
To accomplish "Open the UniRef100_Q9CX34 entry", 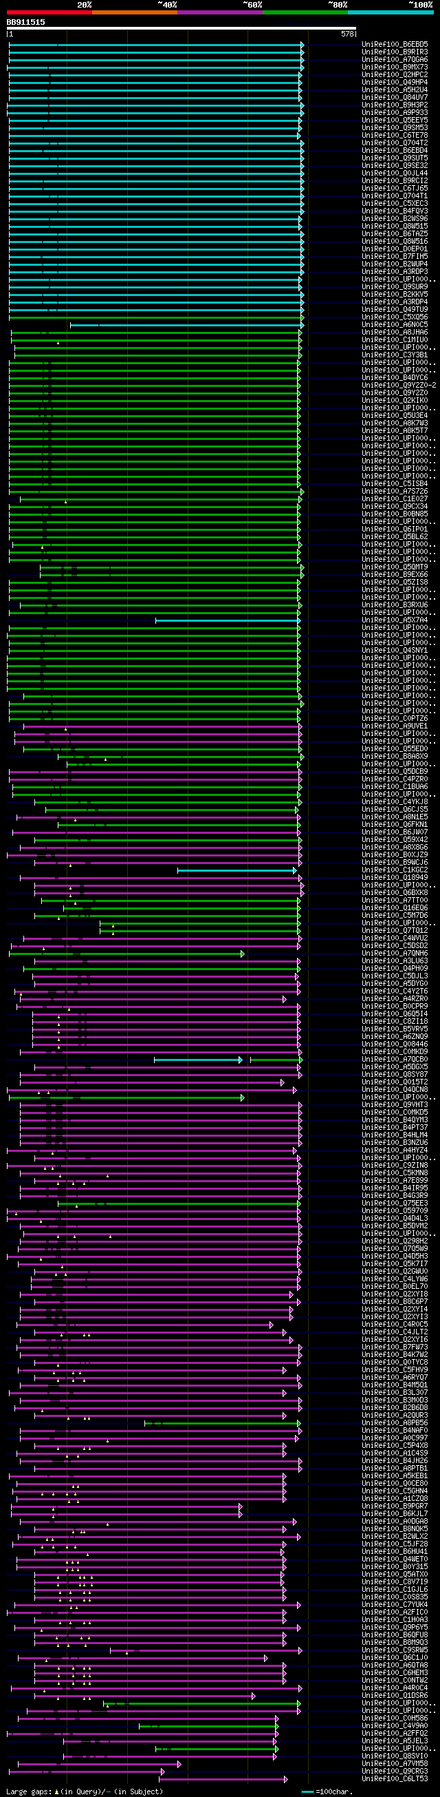I will (x=395, y=507).
